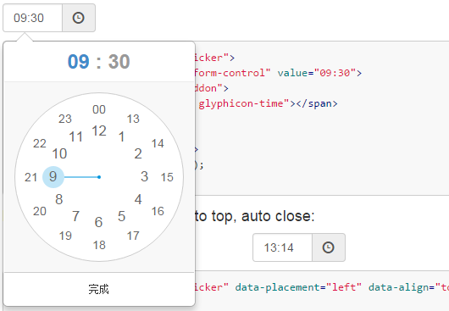Focus the 13:14 time input field
Viewport: 449px width, 311px height.
click(x=282, y=247)
